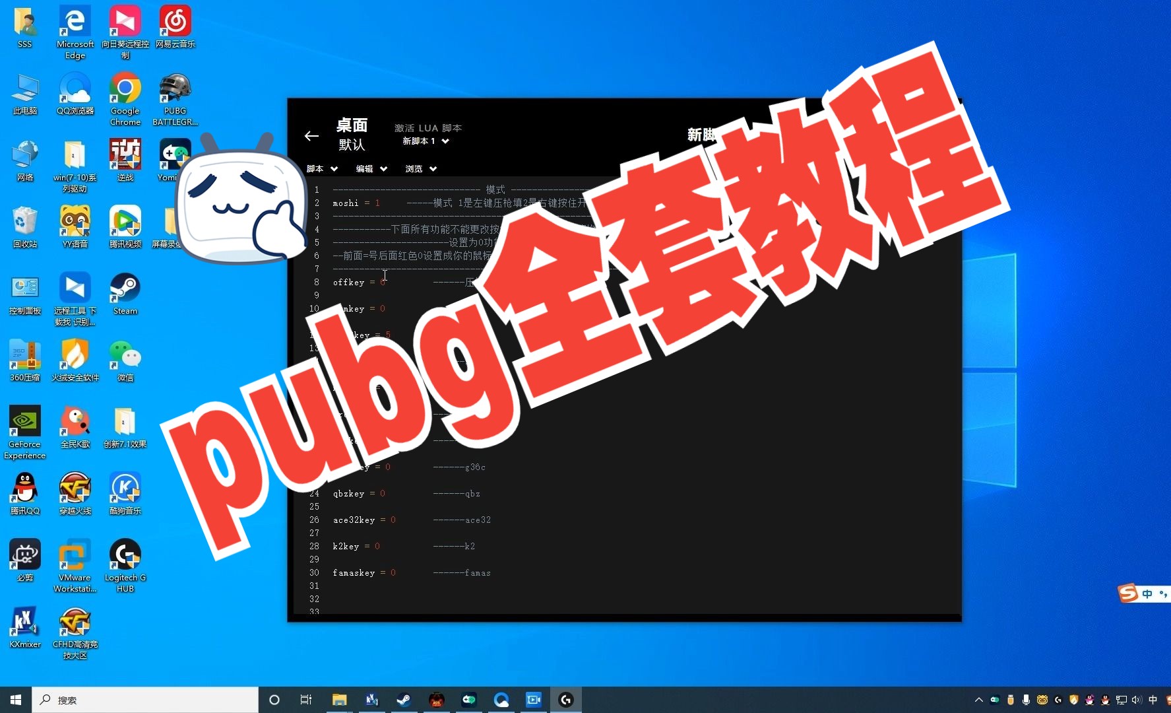The height and width of the screenshot is (713, 1171).
Task: Open Microsoft Edge desktop shortcut
Action: 75,32
